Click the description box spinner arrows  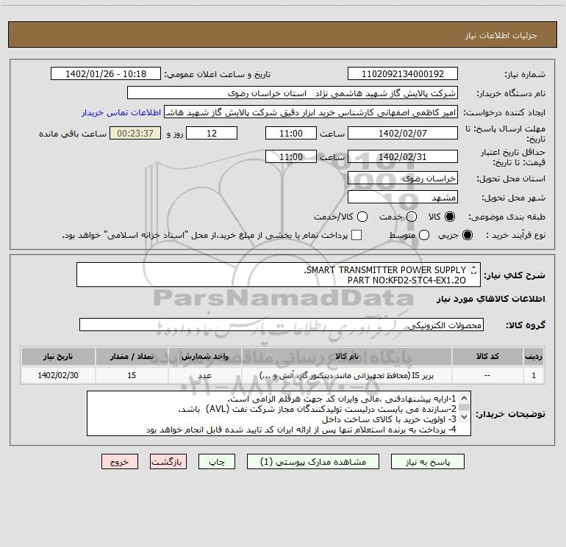(x=473, y=270)
